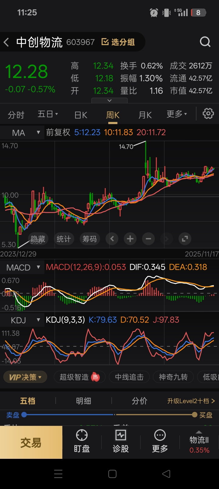The width and height of the screenshot is (219, 489).
Task: Open the 更多 periods dropdown
Action: (177, 114)
